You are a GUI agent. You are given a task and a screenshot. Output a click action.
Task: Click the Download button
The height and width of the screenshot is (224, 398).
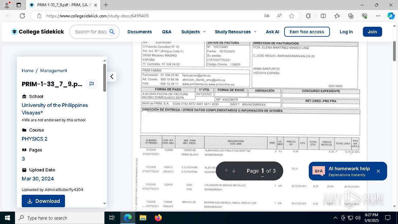point(43,201)
